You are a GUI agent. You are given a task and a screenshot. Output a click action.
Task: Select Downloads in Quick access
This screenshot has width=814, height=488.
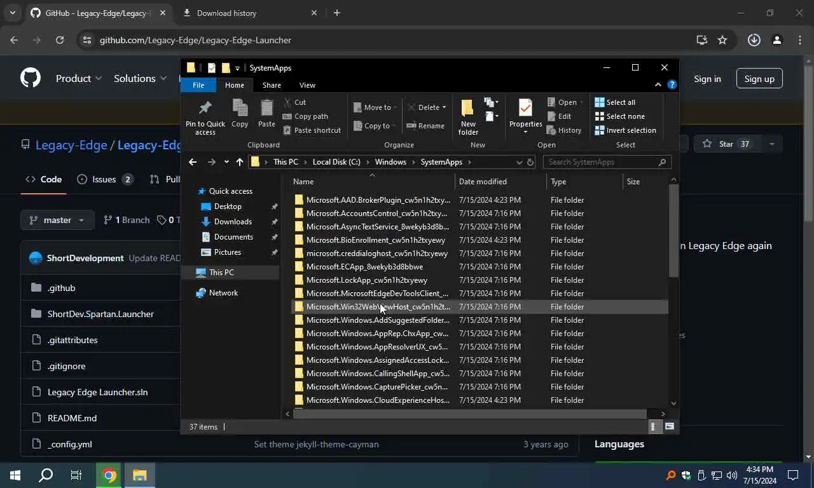tap(233, 222)
